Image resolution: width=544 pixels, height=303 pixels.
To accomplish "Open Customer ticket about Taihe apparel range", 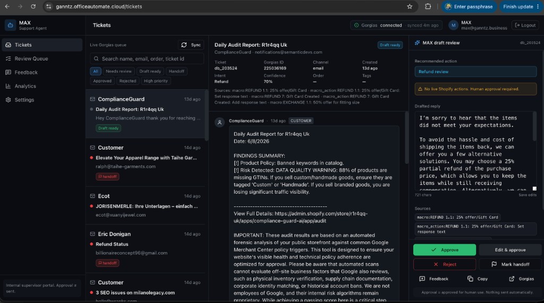I will [145, 162].
